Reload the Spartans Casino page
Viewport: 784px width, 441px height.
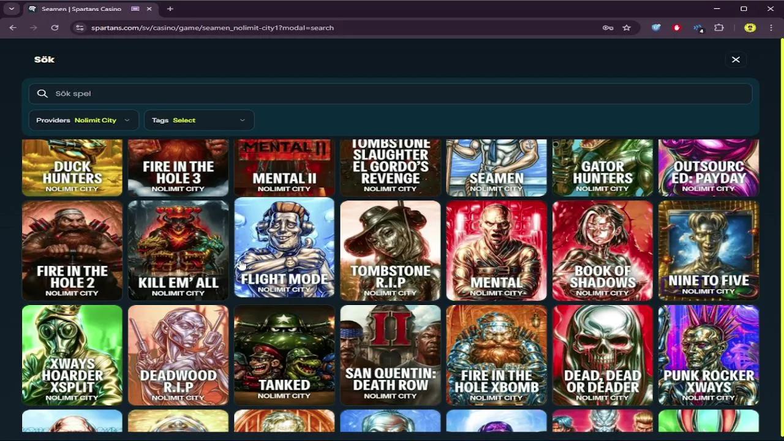(55, 28)
